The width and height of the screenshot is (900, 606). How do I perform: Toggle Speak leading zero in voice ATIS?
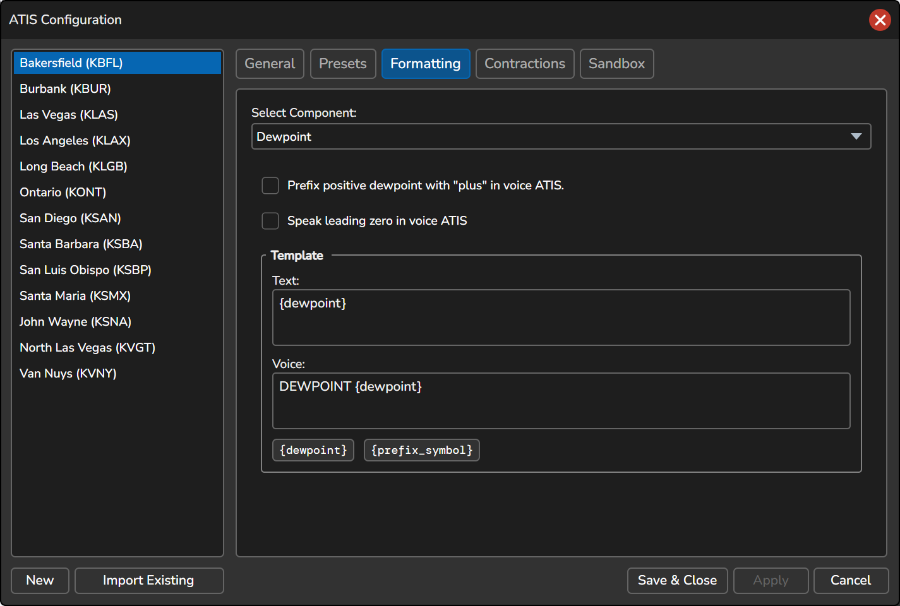coord(270,221)
